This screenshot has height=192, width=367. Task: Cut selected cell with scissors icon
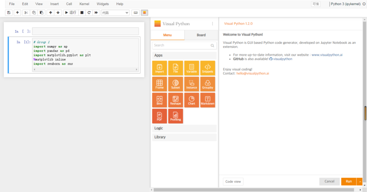26,13
